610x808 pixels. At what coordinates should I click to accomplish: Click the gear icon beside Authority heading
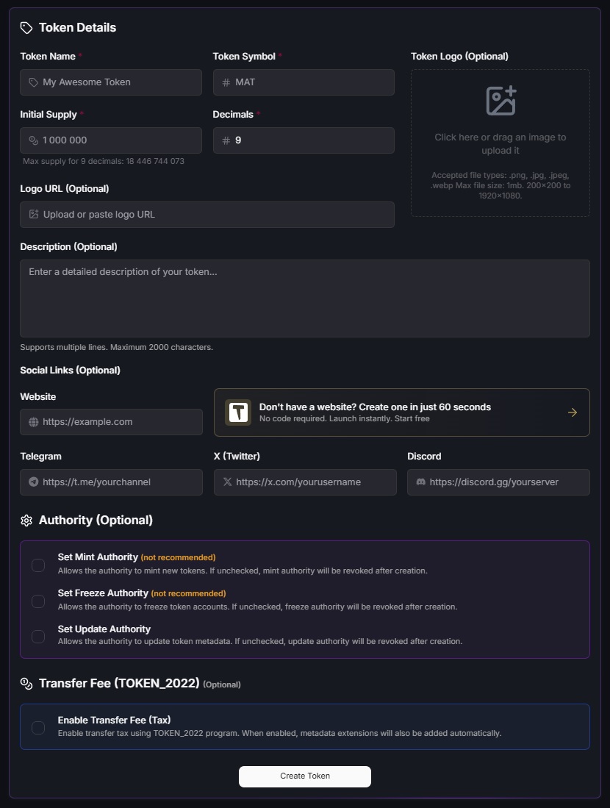click(x=26, y=521)
